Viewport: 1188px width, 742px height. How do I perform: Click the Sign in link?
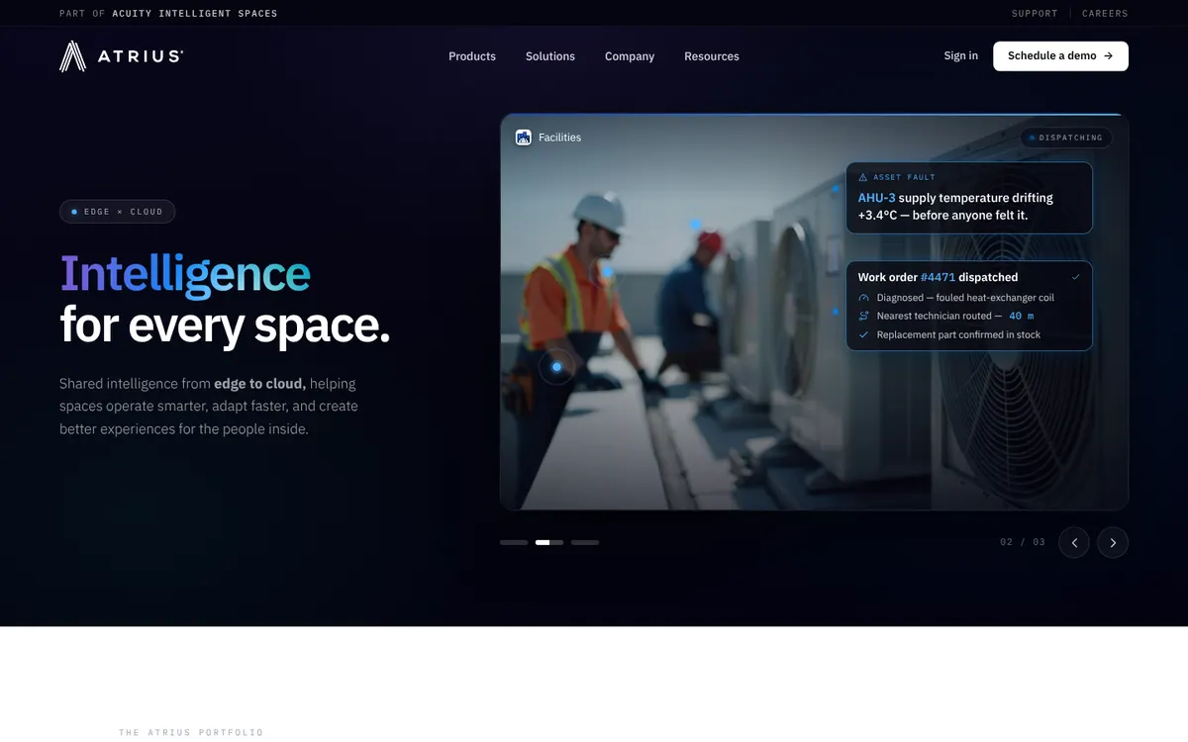pos(961,55)
